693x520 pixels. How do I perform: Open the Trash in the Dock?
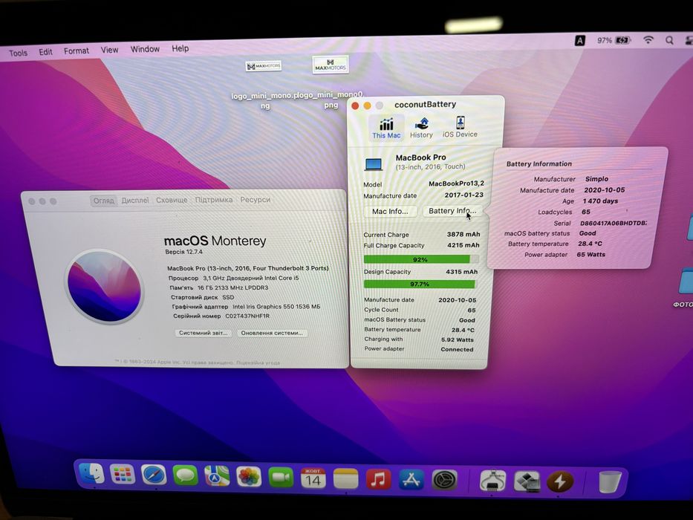(610, 482)
